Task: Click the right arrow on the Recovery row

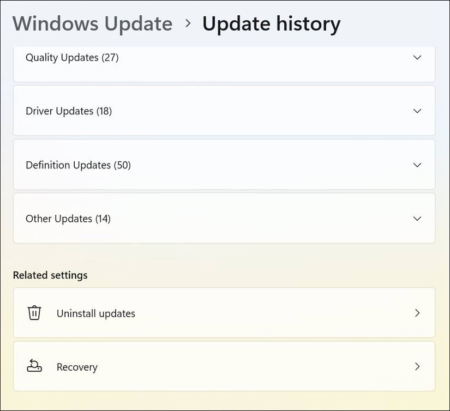Action: click(x=417, y=366)
